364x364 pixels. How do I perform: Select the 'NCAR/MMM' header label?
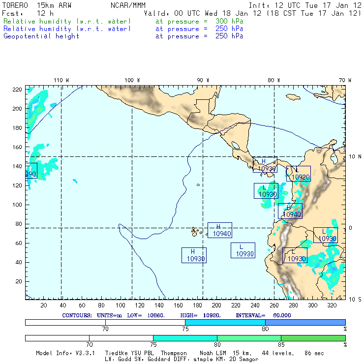(128, 5)
